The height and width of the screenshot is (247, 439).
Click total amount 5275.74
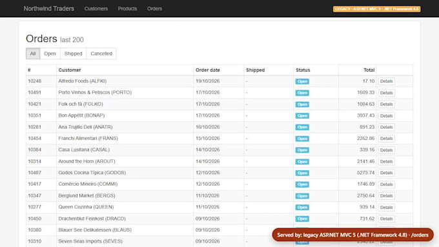(365, 173)
